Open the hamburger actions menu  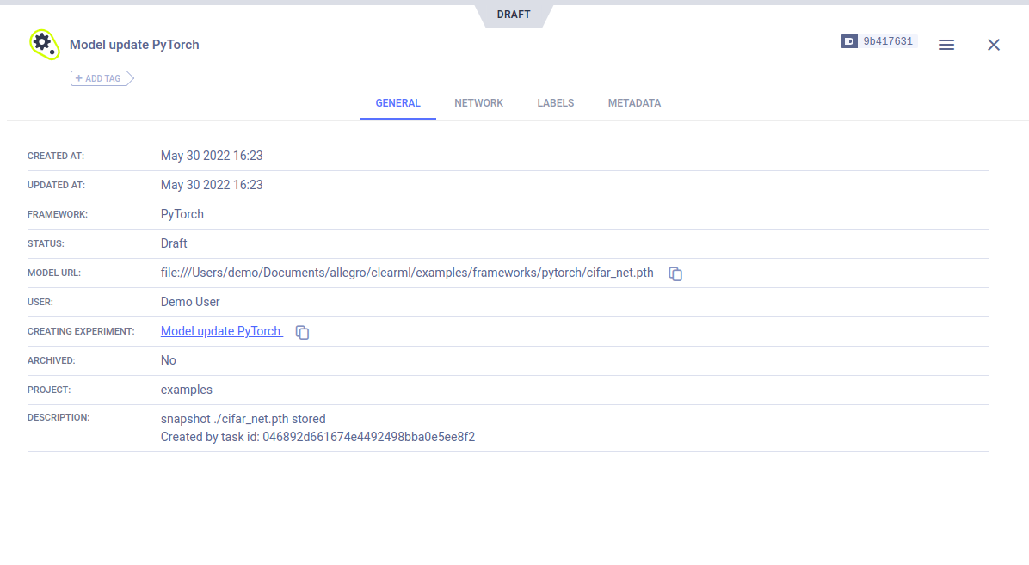(946, 45)
